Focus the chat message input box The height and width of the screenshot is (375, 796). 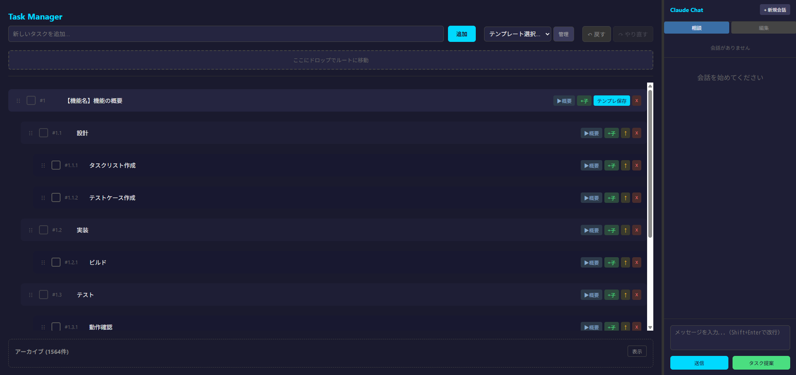point(730,337)
